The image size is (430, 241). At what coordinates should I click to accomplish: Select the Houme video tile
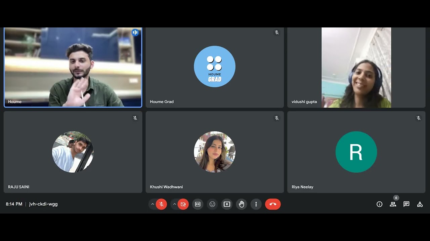(x=73, y=68)
